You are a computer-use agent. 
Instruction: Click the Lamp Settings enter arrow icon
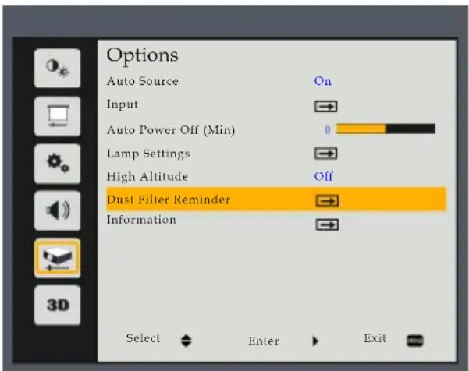point(325,154)
